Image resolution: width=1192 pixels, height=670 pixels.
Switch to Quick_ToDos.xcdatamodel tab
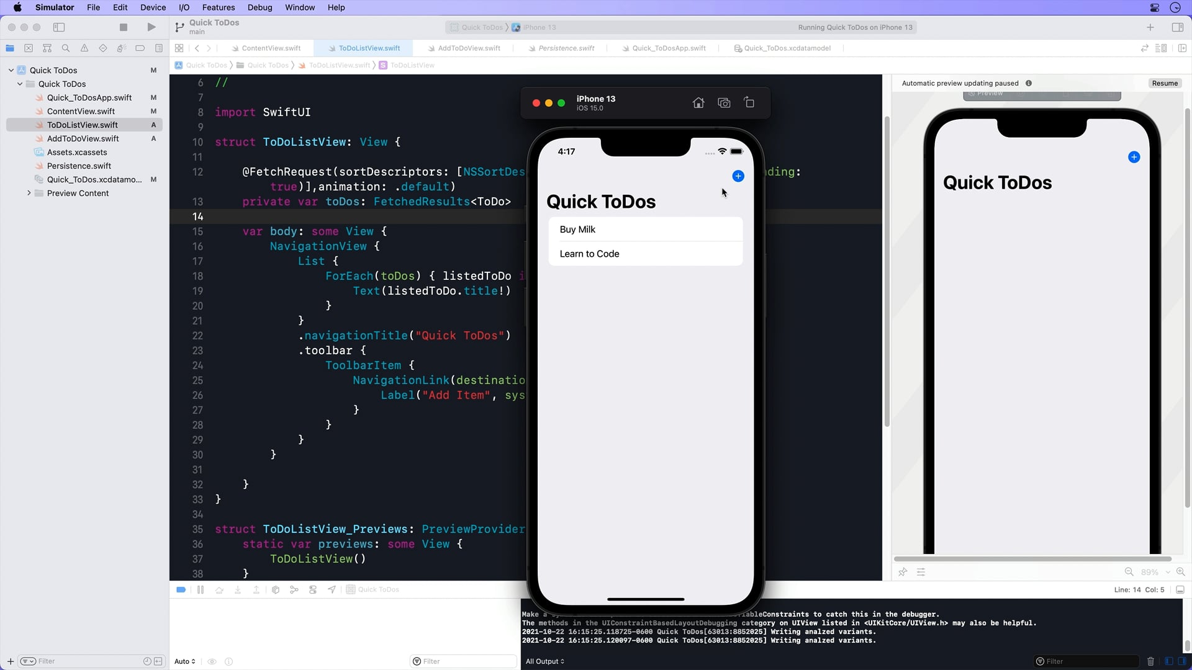coord(782,48)
